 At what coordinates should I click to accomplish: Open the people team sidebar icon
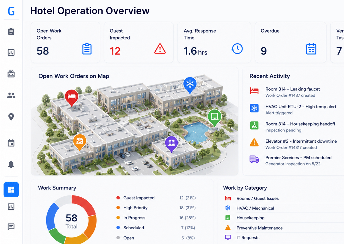pos(11,95)
